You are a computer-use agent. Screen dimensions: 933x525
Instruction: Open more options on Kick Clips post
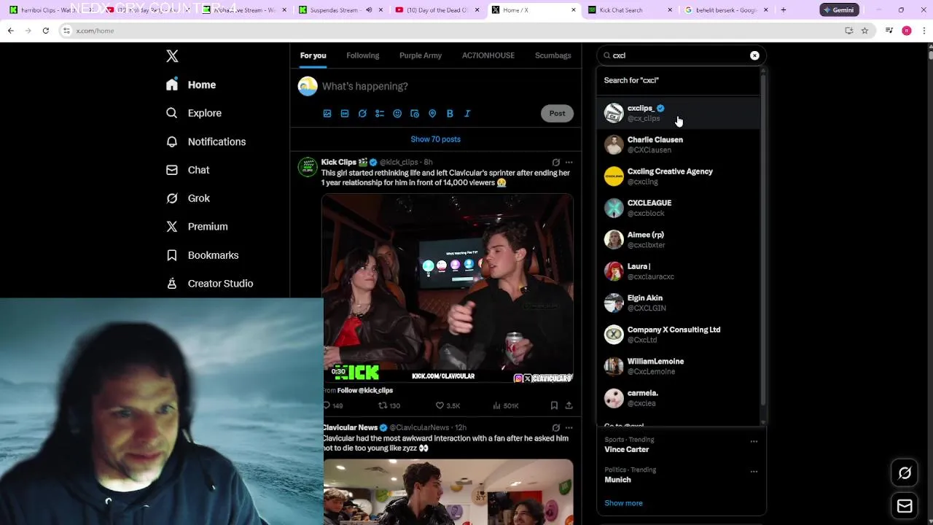click(x=569, y=163)
